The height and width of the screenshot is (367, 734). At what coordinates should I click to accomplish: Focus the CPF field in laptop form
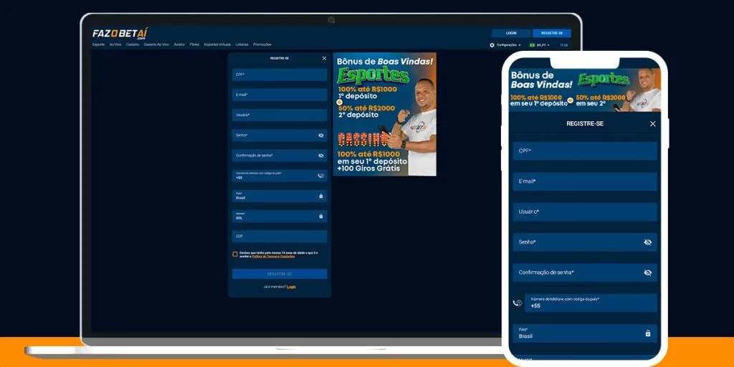[280, 75]
